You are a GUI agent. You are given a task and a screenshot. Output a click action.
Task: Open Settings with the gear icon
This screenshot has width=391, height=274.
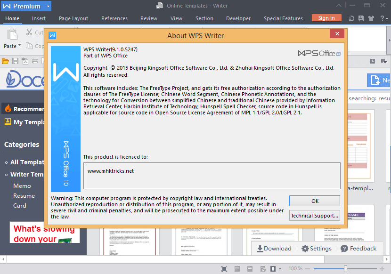tap(305, 249)
